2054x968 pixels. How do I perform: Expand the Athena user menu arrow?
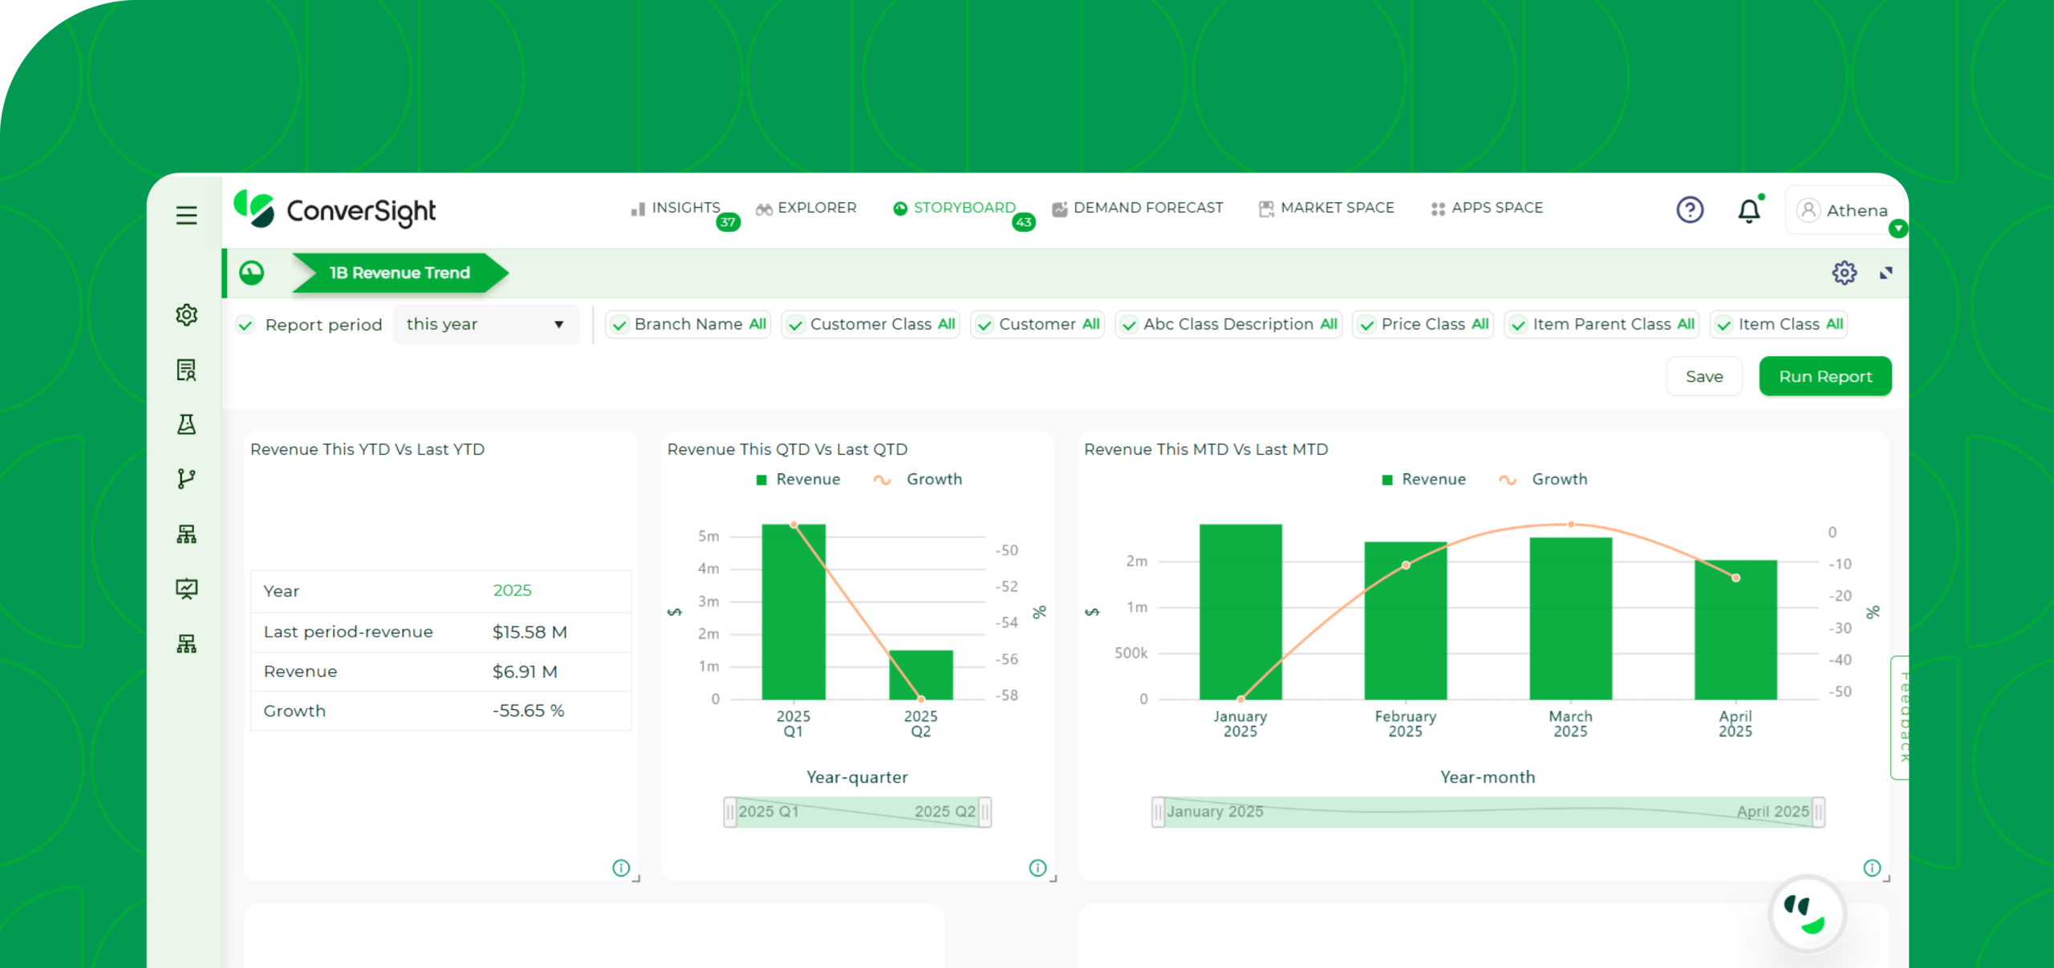pyautogui.click(x=1898, y=229)
